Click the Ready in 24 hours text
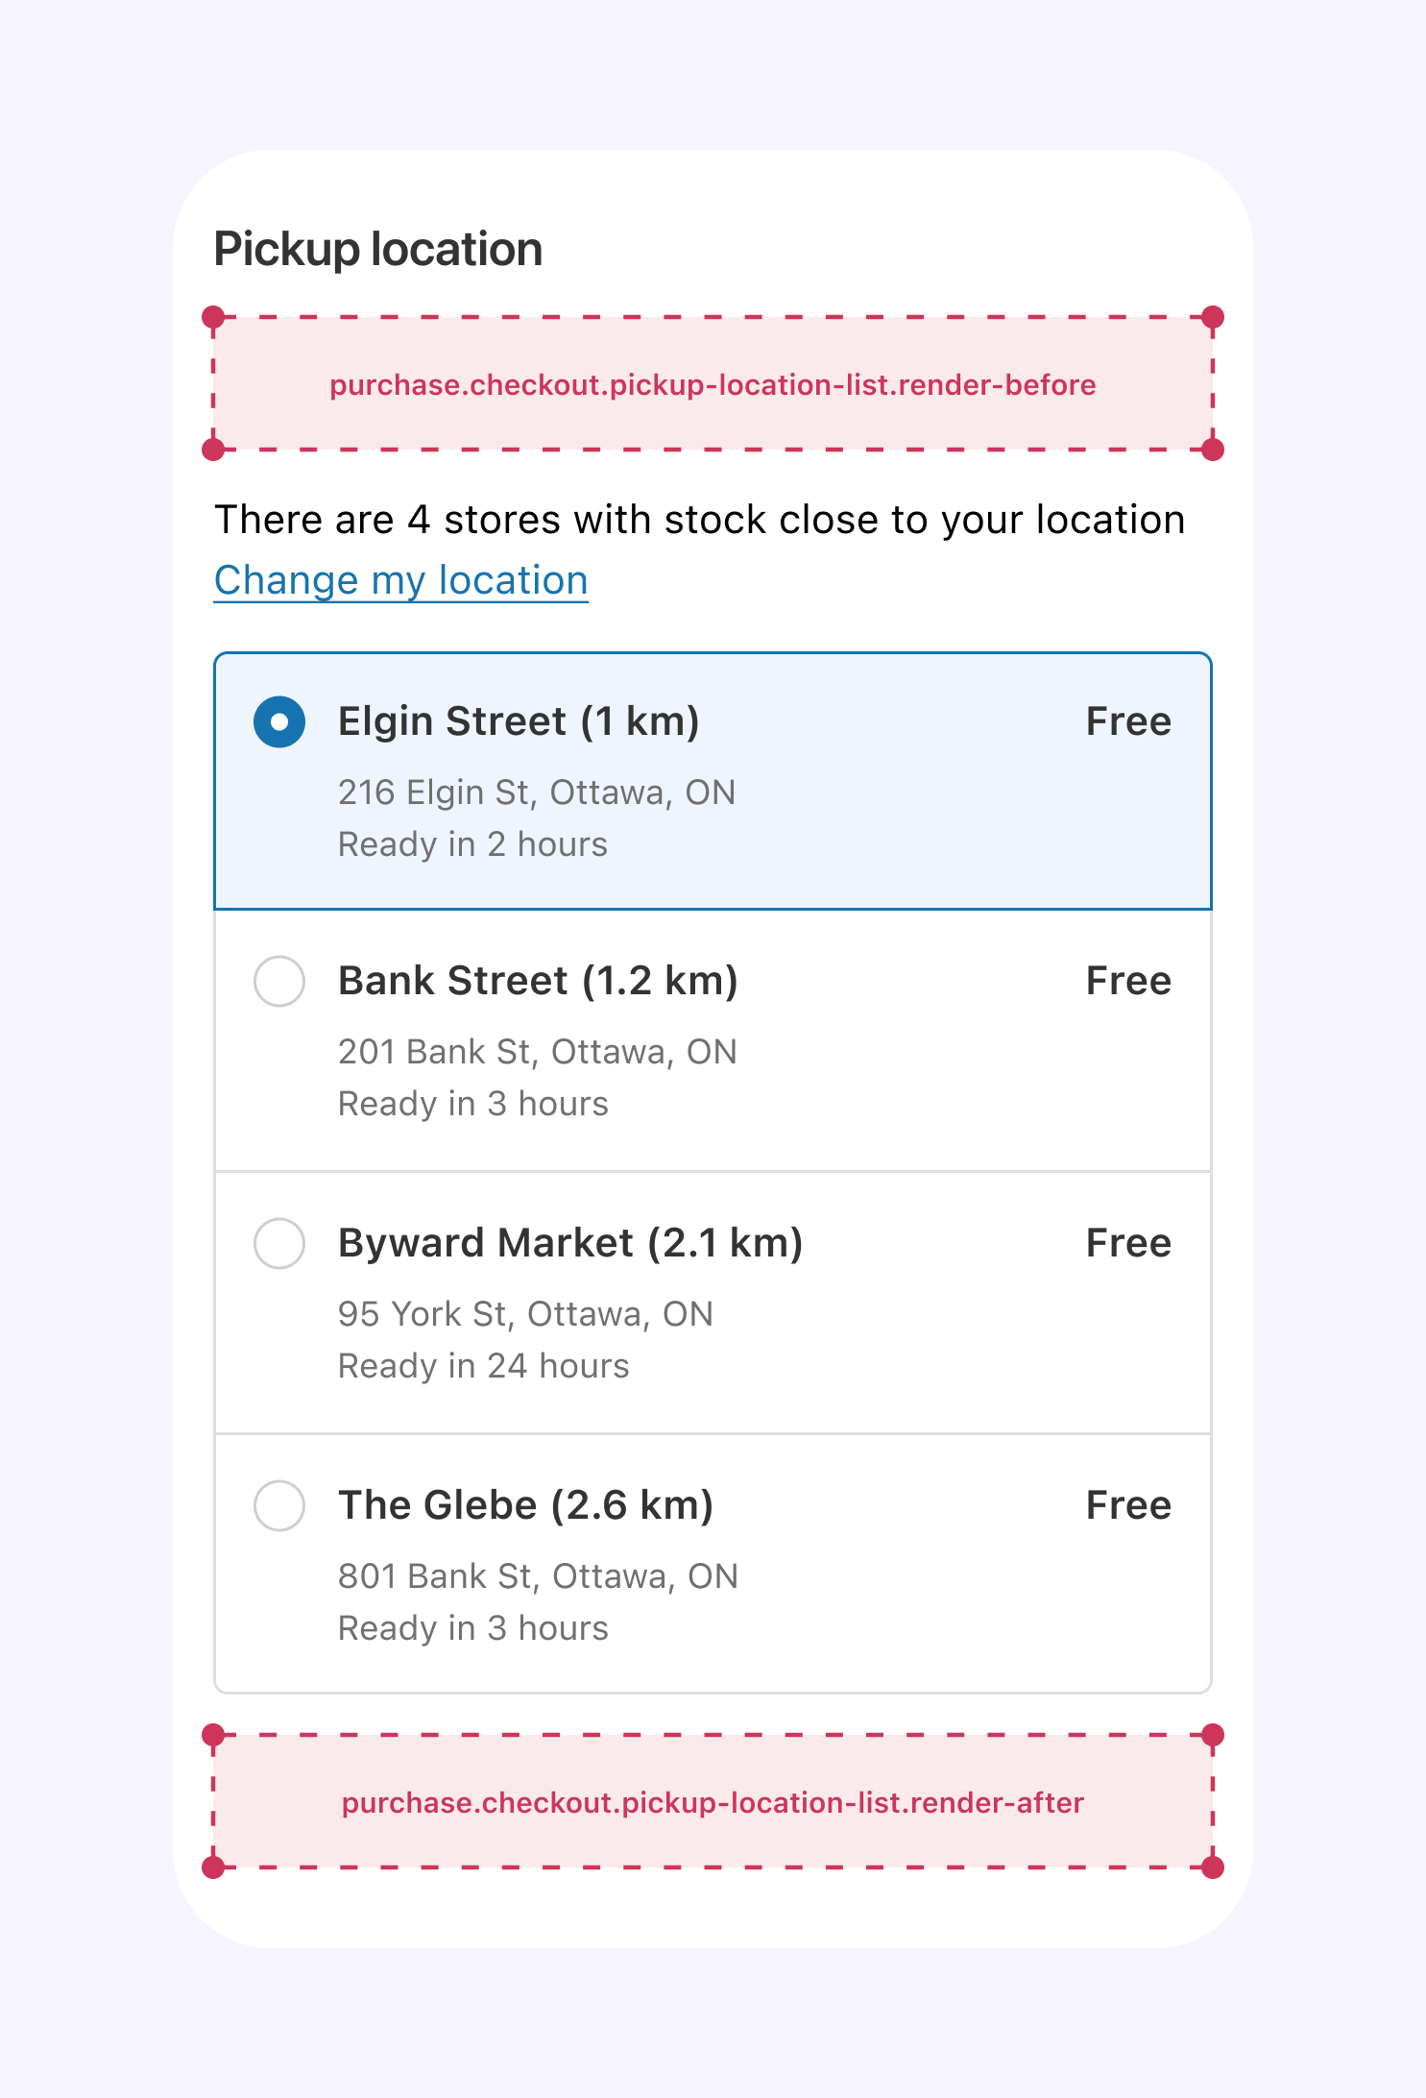This screenshot has width=1426, height=2098. tap(483, 1366)
